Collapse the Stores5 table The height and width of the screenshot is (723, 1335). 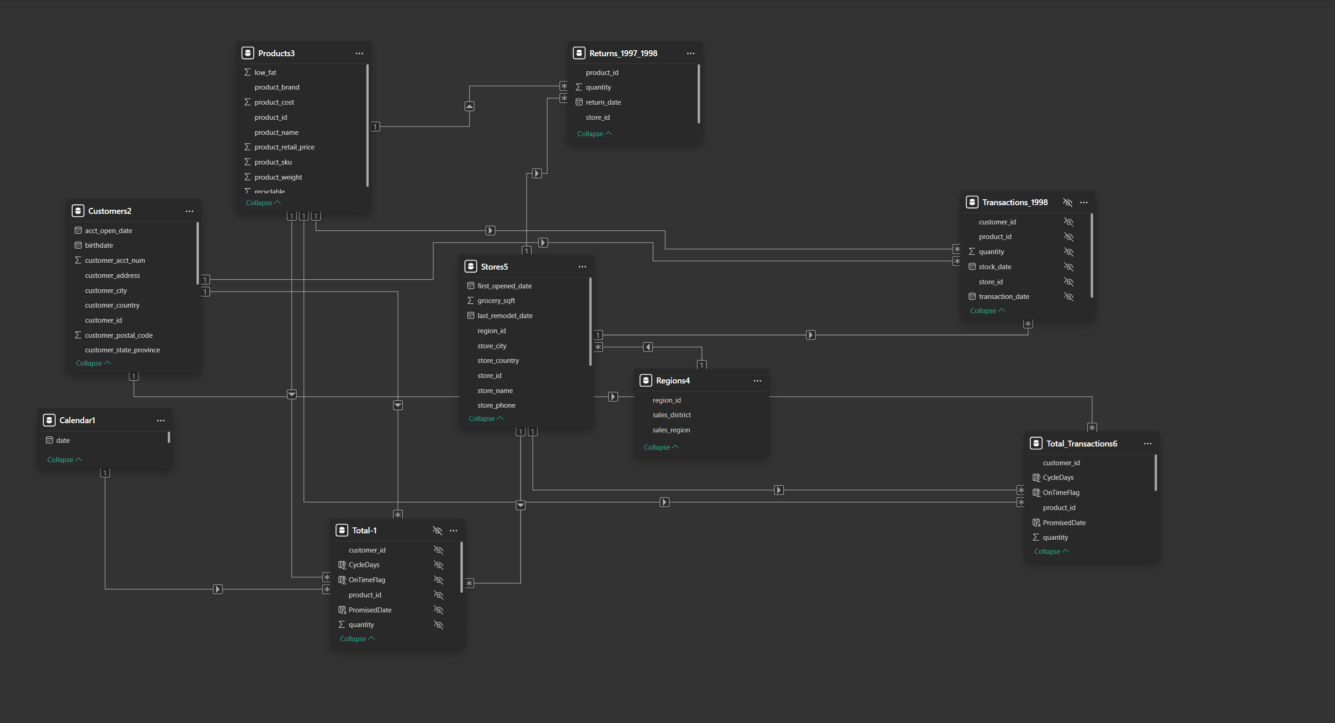(486, 418)
